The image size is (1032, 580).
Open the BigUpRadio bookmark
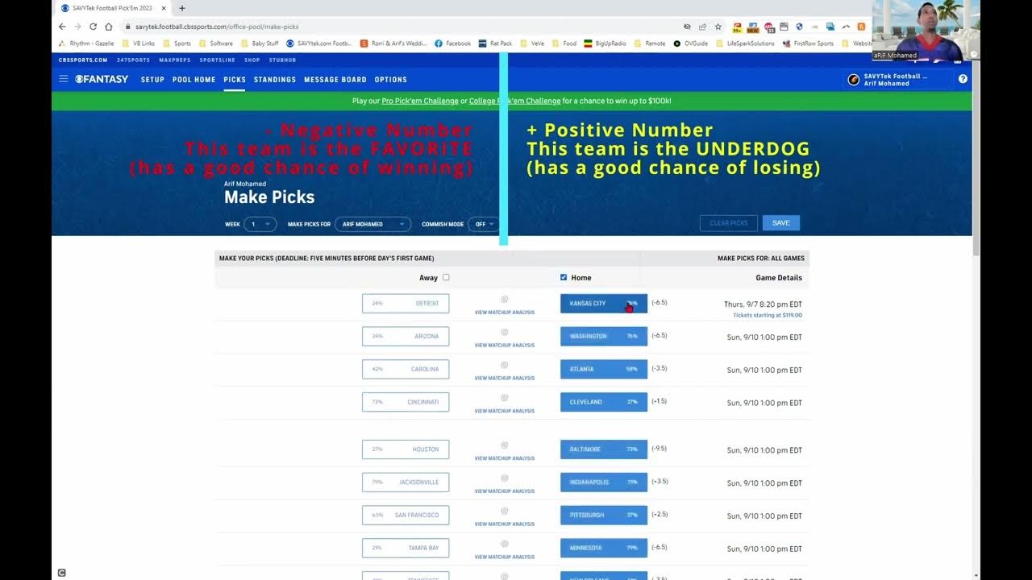[x=605, y=43]
